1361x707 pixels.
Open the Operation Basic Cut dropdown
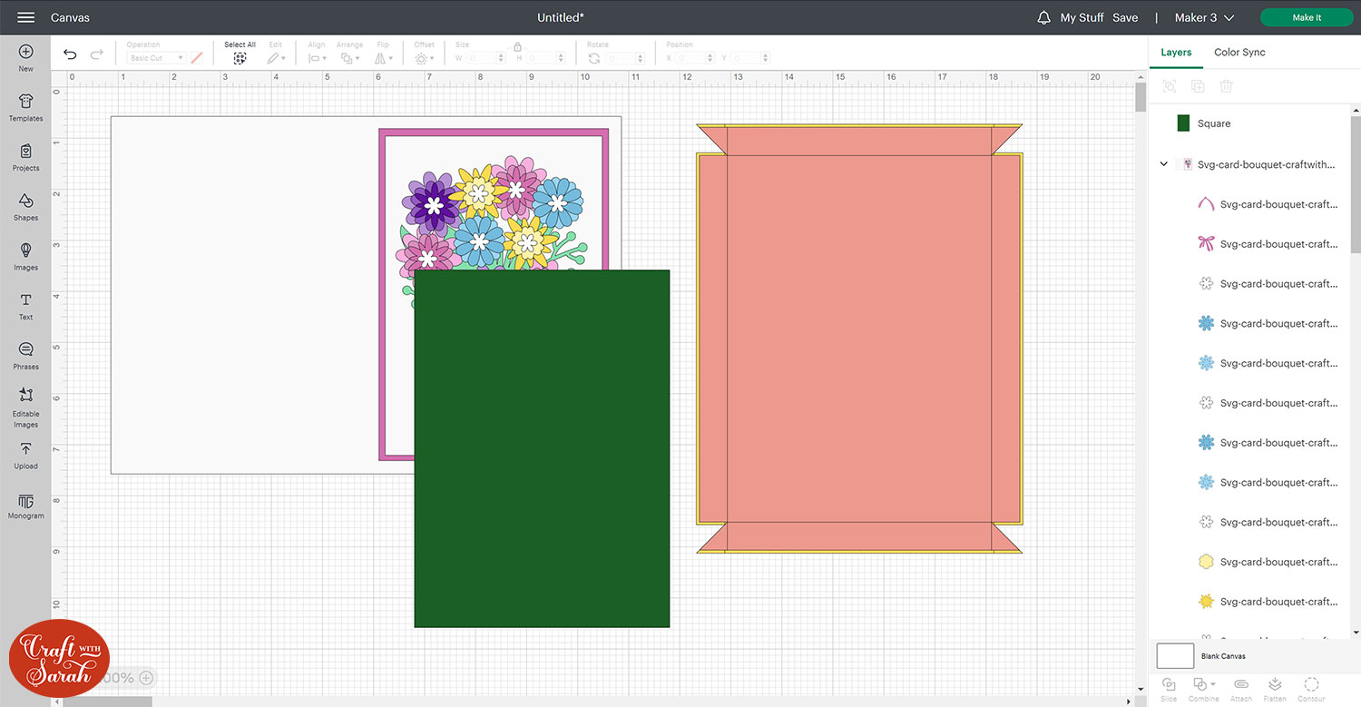(156, 58)
